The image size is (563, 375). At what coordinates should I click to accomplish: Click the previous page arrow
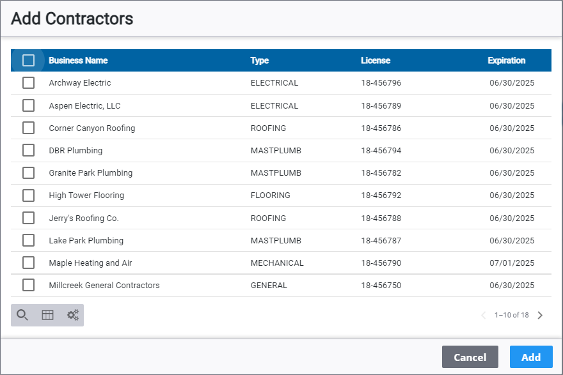483,315
